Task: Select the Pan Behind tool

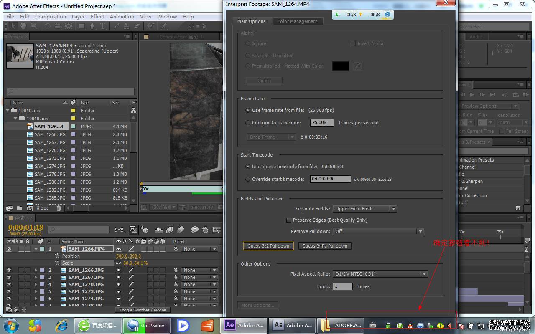Action: (69, 26)
